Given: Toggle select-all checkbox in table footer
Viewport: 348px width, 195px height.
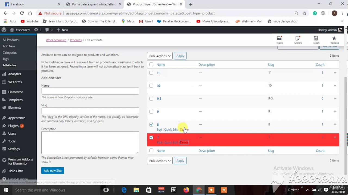Looking at the screenshot, I should coord(151,151).
